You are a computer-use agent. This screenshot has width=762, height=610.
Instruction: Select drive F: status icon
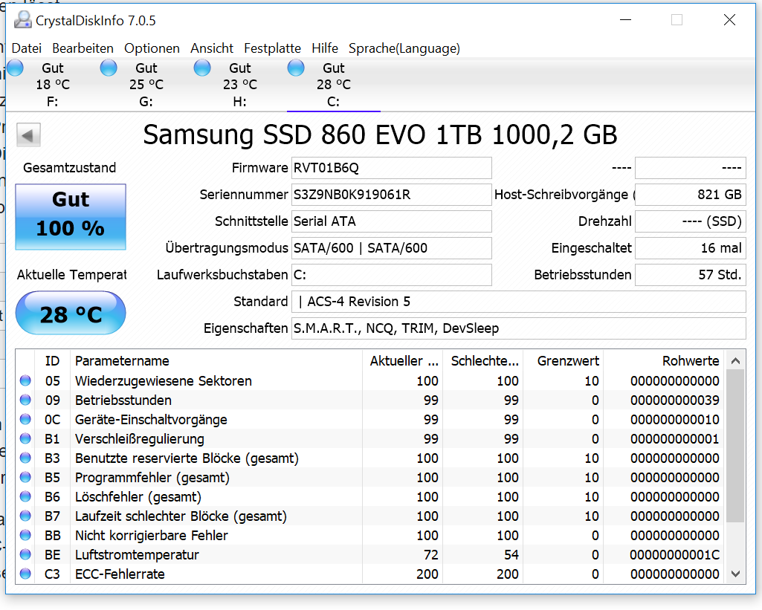(15, 68)
